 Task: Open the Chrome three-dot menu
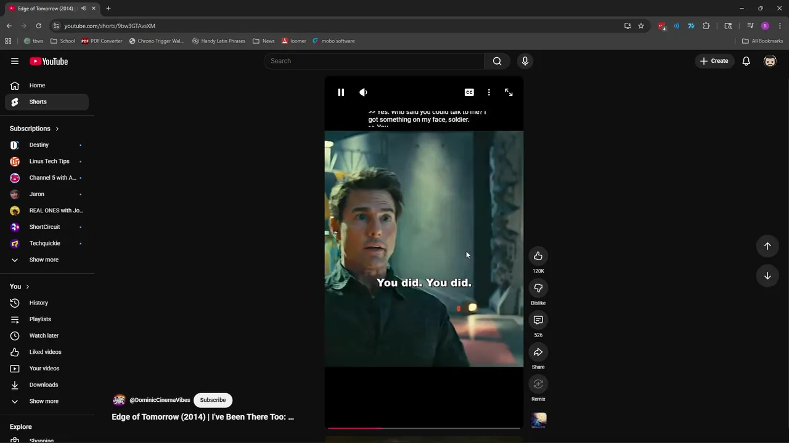[780, 26]
